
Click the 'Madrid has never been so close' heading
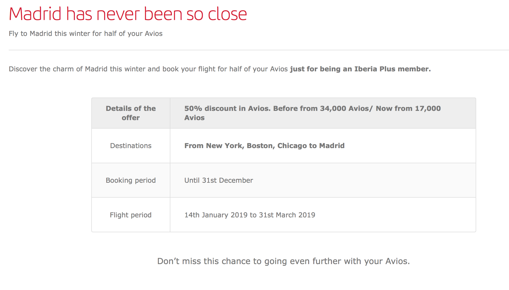[x=128, y=14]
